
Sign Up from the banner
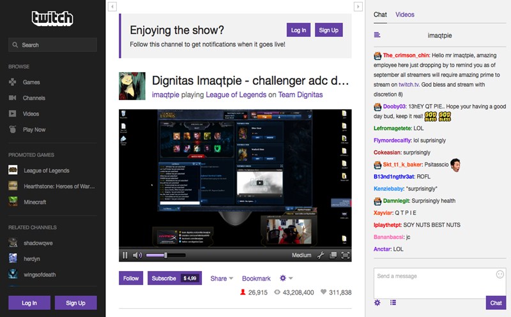pyautogui.click(x=328, y=30)
